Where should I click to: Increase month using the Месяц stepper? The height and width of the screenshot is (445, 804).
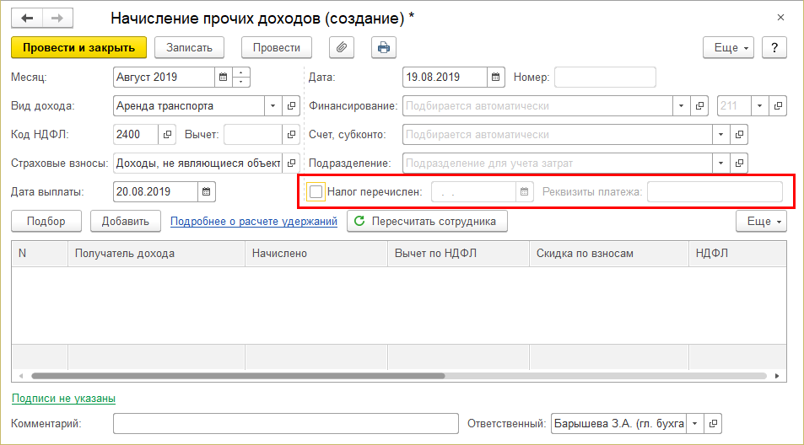(x=242, y=72)
